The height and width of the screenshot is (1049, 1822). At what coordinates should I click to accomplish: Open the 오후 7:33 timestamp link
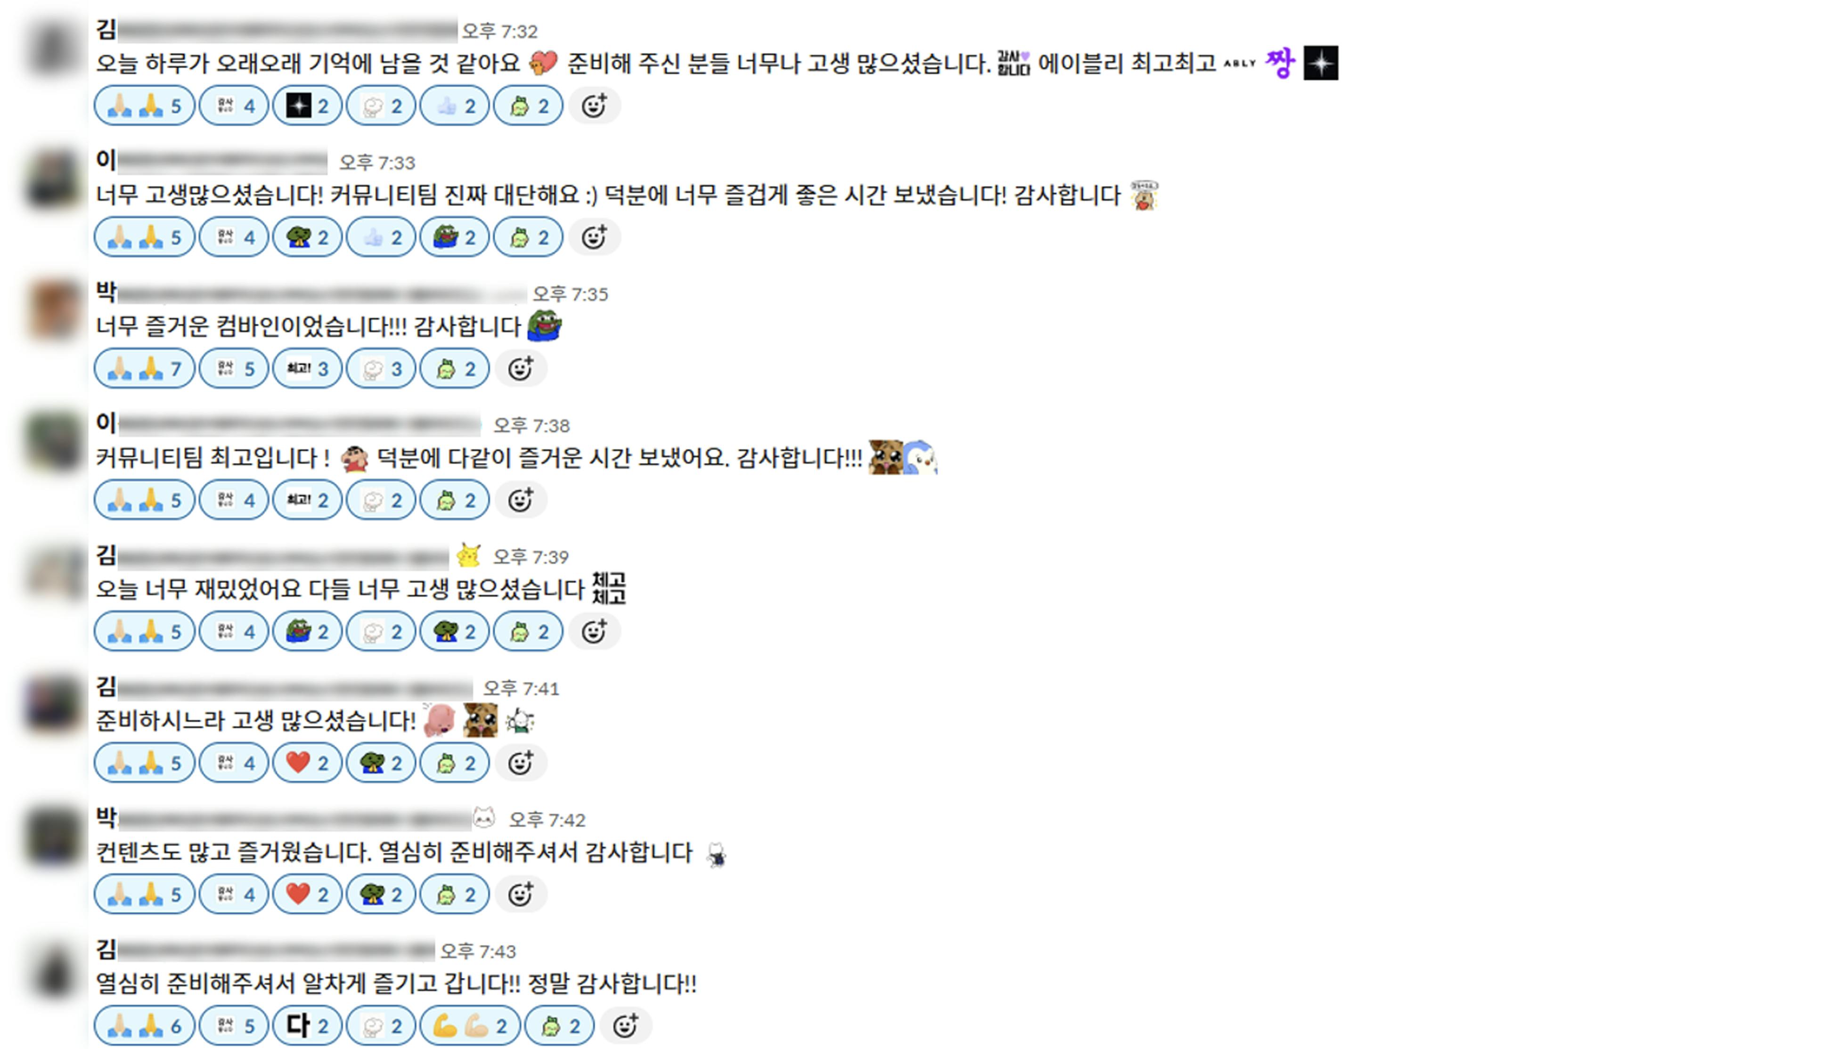(x=377, y=163)
